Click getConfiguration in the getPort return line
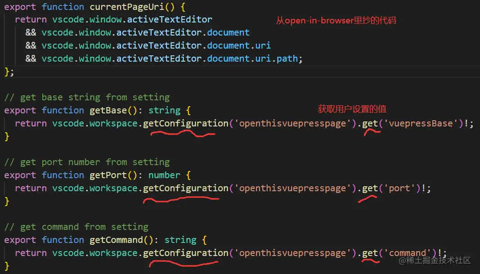This screenshot has width=480, height=274. click(x=186, y=188)
